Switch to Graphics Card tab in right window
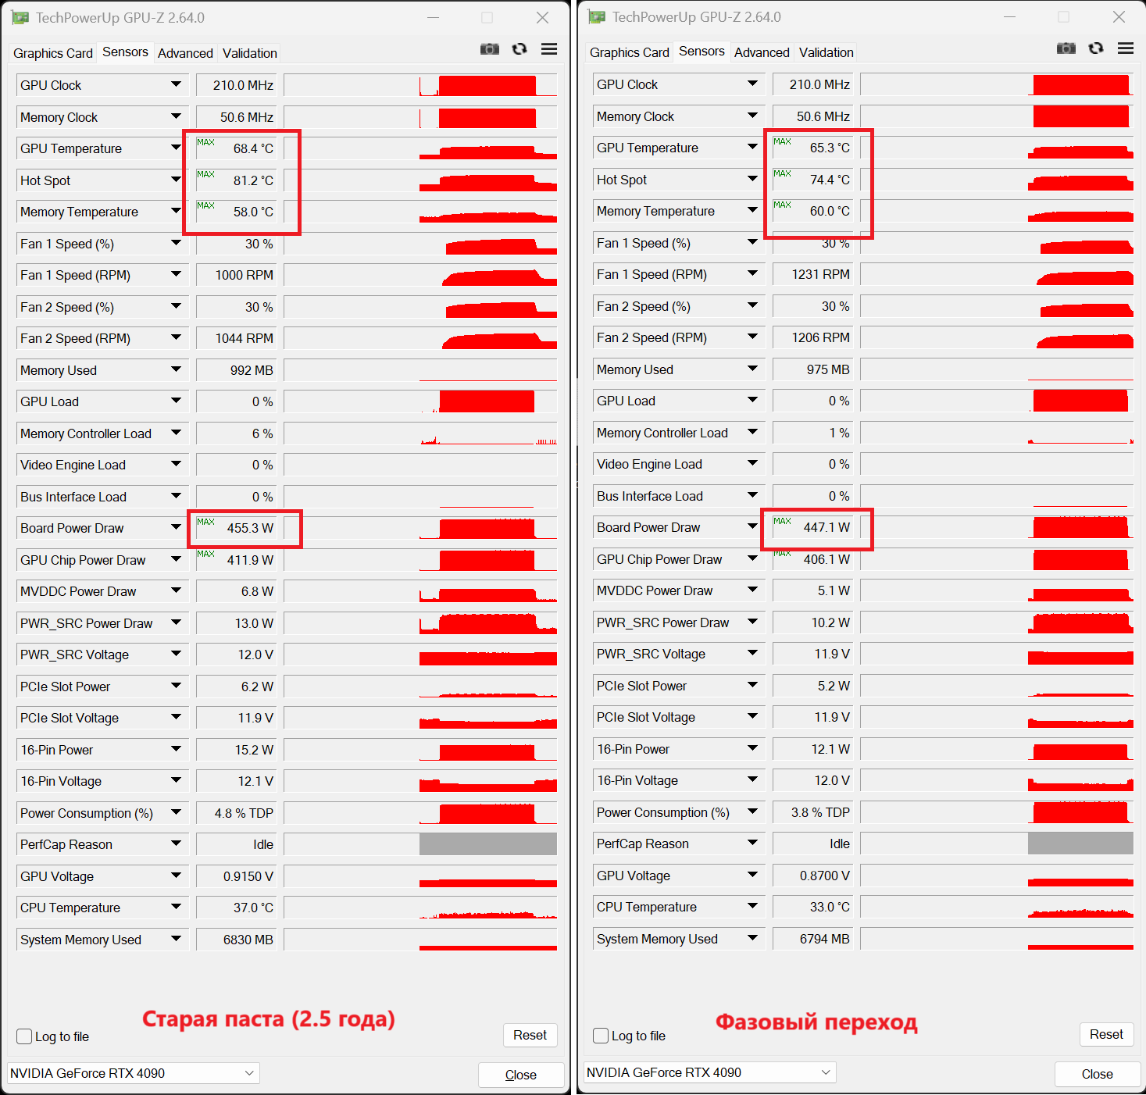 click(630, 52)
